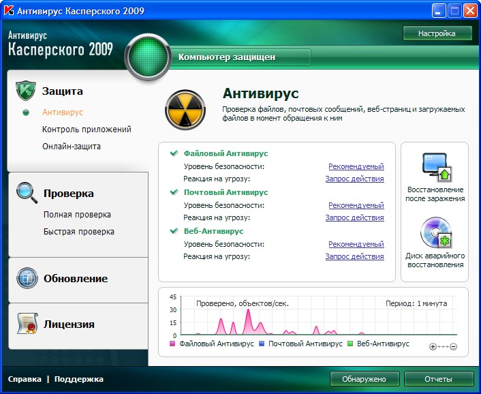
Task: Click the blue Почтовый Антивирус legend square
Action: point(262,344)
